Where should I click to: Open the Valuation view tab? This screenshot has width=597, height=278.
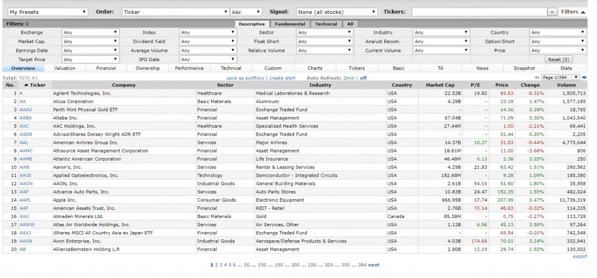pyautogui.click(x=65, y=68)
